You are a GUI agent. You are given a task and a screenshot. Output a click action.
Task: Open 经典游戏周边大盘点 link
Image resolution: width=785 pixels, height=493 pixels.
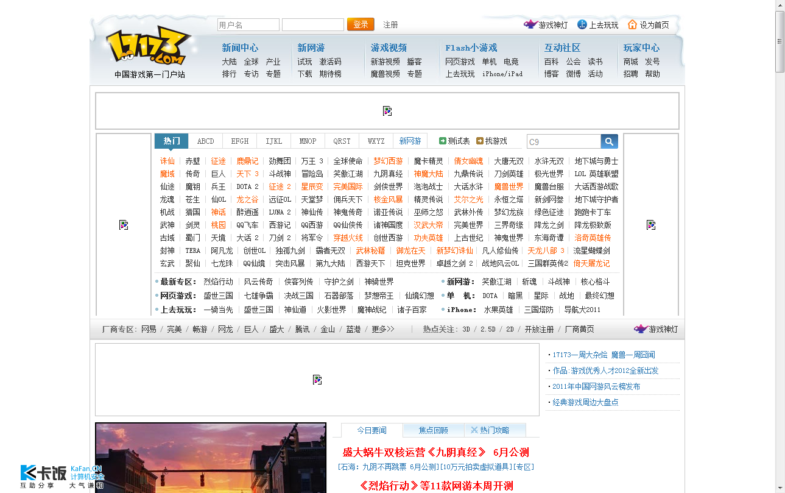585,402
